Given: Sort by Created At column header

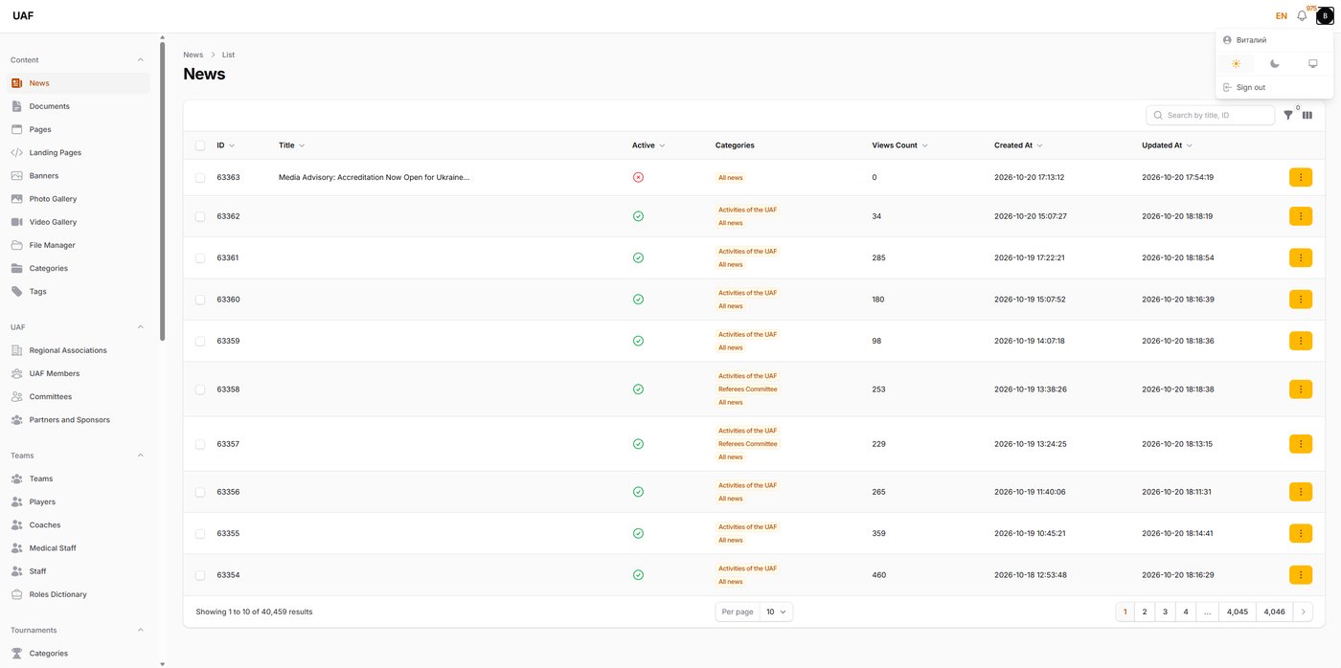Looking at the screenshot, I should click(x=1018, y=145).
